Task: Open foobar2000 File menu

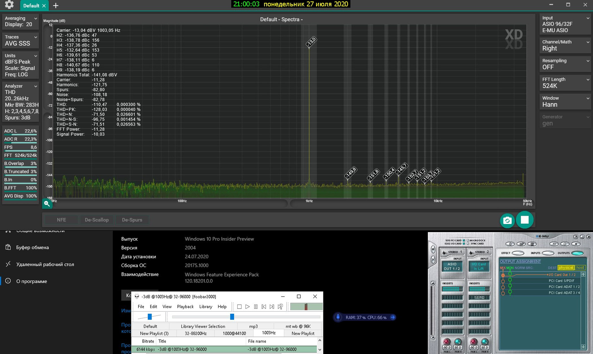Action: 141,307
